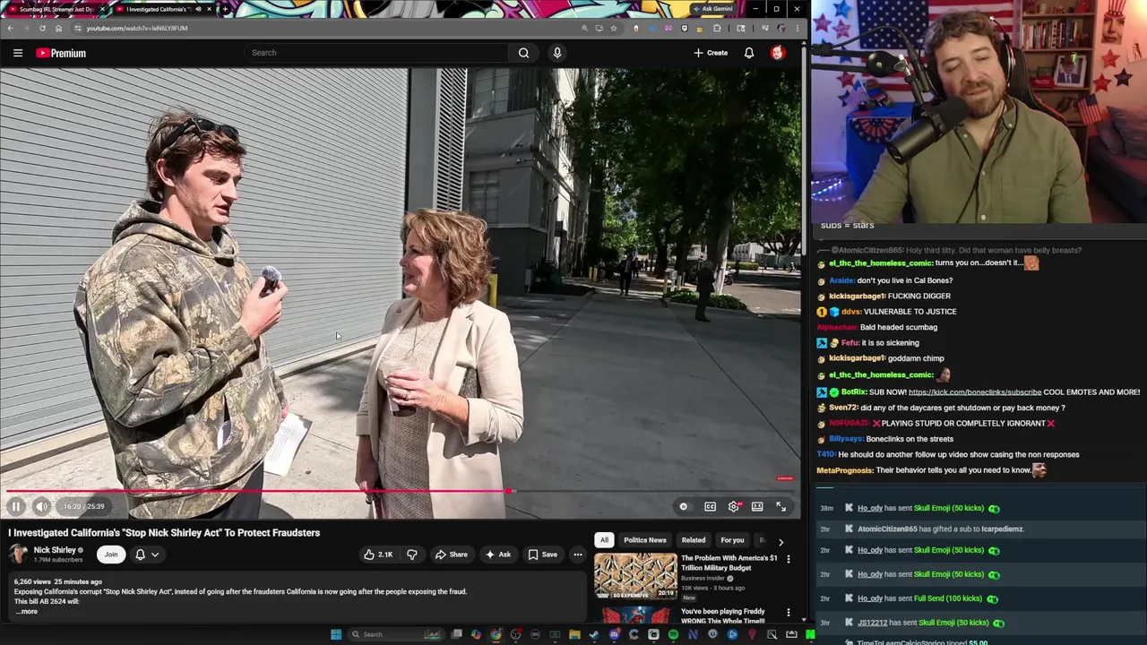Click the Windows taskbar search box
This screenshot has height=645, width=1147.
[x=395, y=634]
